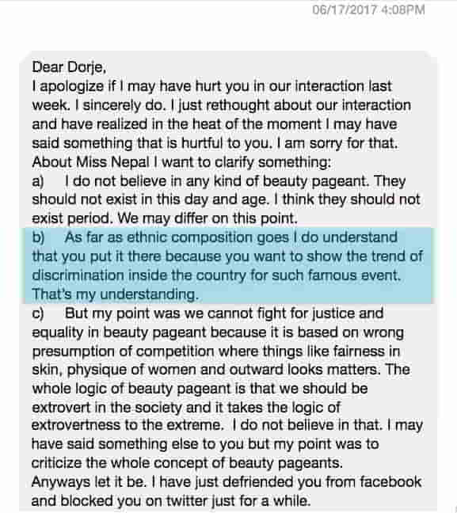Click the line starting 'presumption of competition where things'
The width and height of the screenshot is (457, 513).
[216, 351]
